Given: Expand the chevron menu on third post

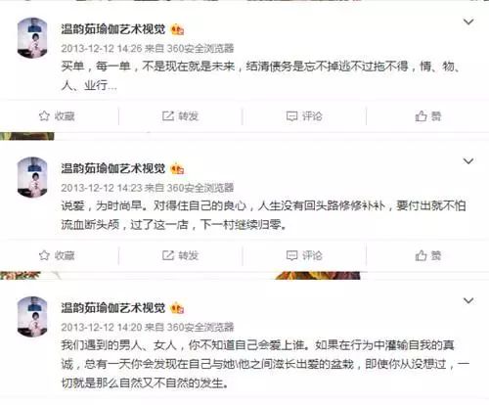Looking at the screenshot, I should 468,300.
